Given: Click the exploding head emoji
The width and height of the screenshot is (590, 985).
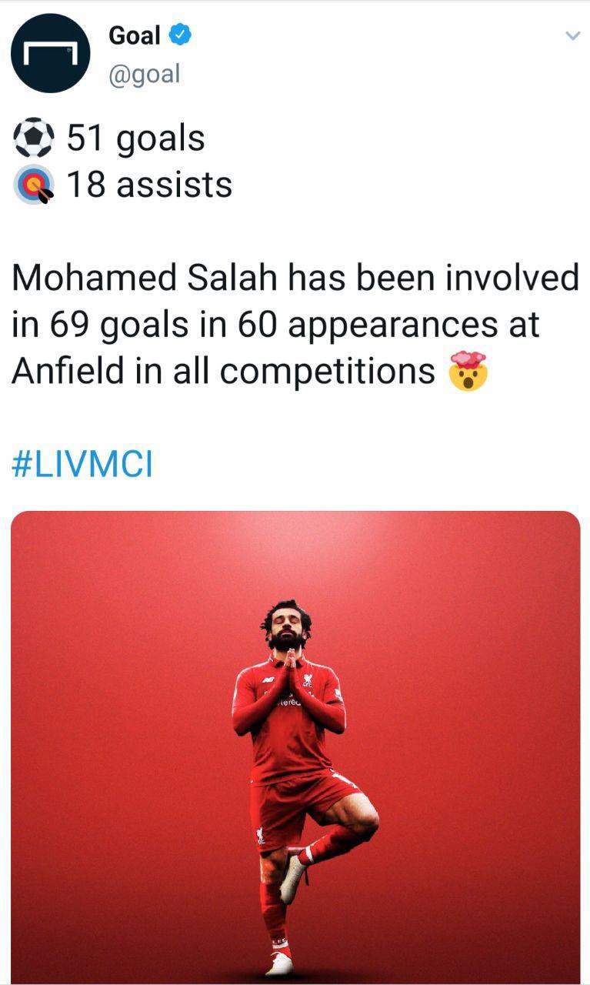Looking at the screenshot, I should (x=468, y=371).
